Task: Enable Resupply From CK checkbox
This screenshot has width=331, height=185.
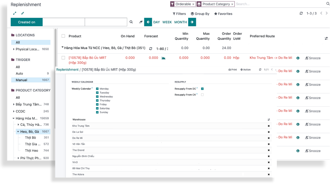Action: click(x=202, y=95)
